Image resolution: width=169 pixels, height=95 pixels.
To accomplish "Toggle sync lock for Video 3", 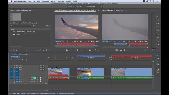I will pos(41,66).
